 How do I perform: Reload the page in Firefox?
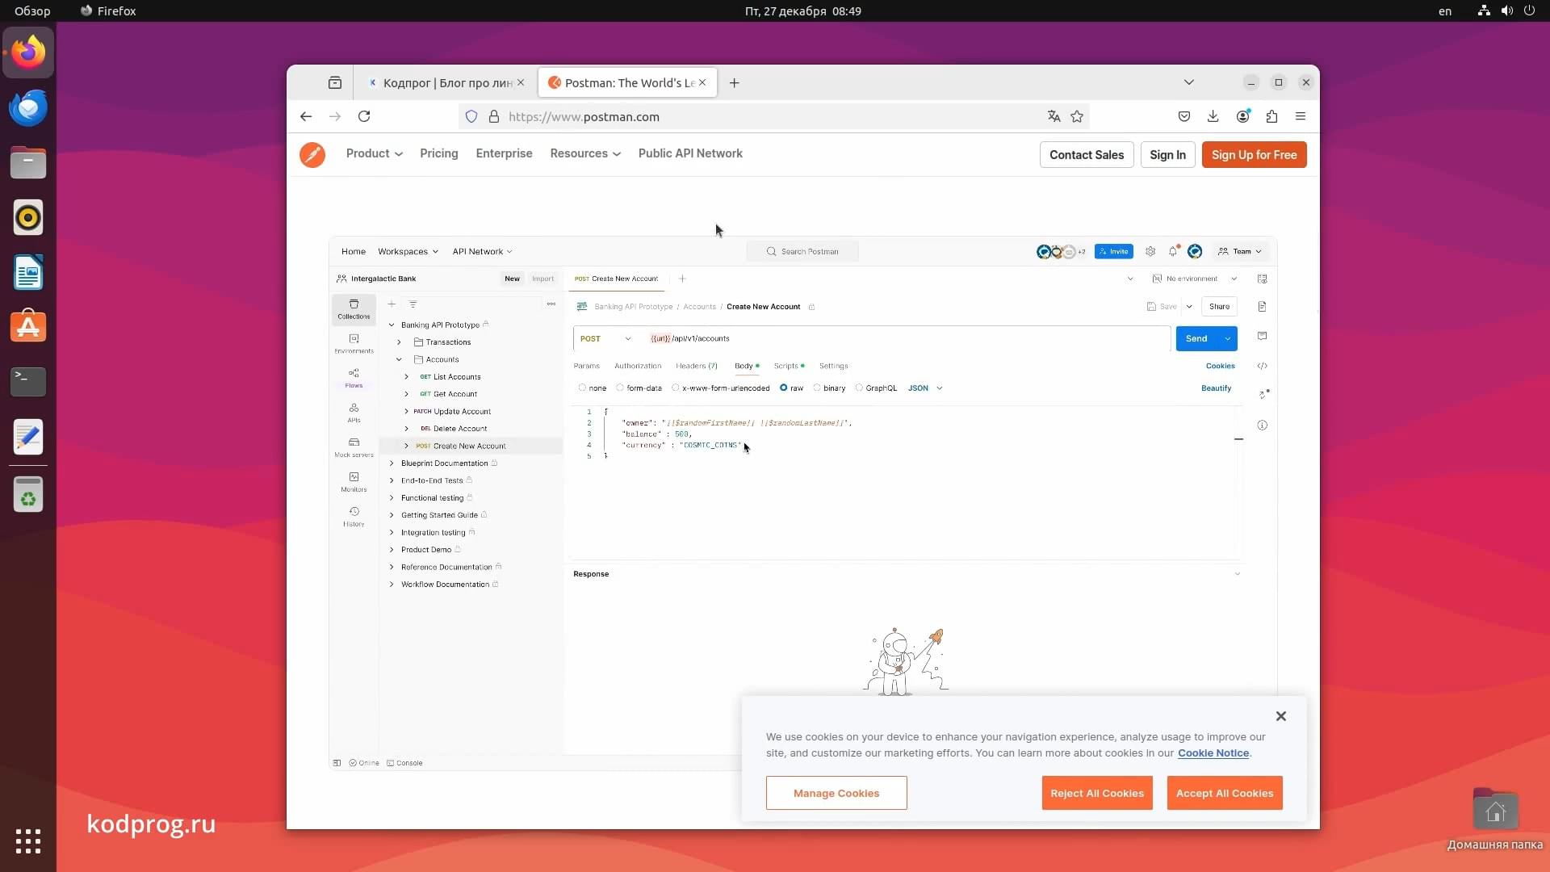pos(364,116)
